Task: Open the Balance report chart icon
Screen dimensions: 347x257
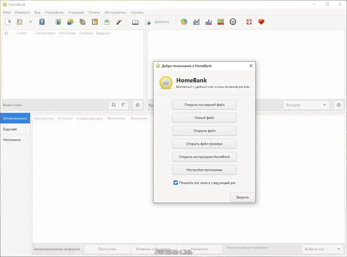Action: pos(209,22)
